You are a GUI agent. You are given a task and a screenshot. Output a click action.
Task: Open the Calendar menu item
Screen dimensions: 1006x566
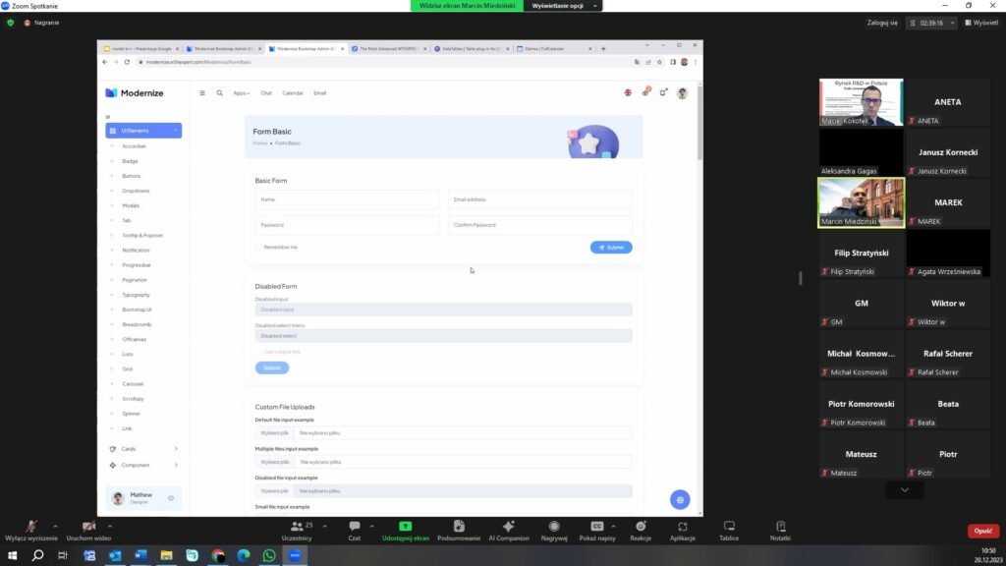point(293,93)
